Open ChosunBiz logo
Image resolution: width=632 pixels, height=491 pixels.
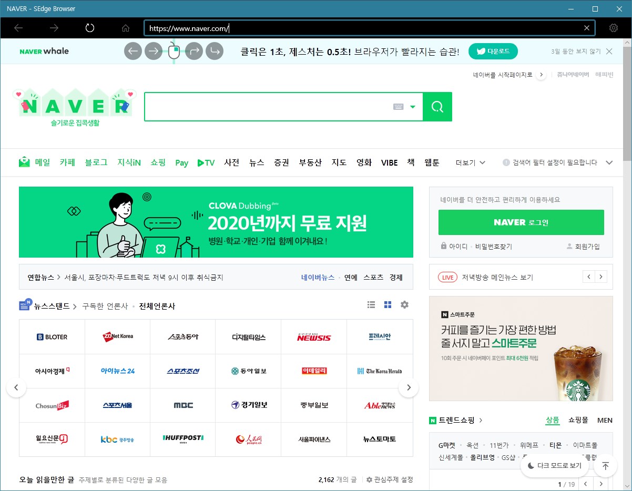pyautogui.click(x=52, y=405)
